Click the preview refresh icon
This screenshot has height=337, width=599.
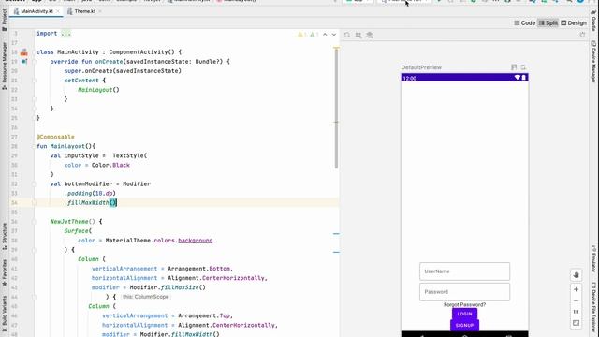pyautogui.click(x=347, y=35)
